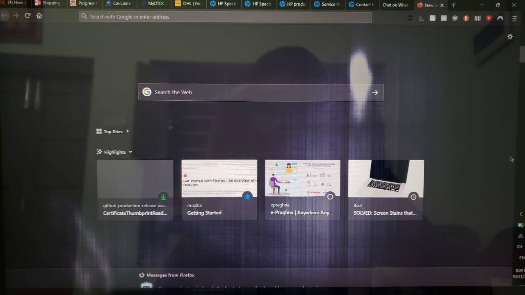The width and height of the screenshot is (525, 295).
Task: Switch to the MyDTDC tab
Action: coord(154,5)
